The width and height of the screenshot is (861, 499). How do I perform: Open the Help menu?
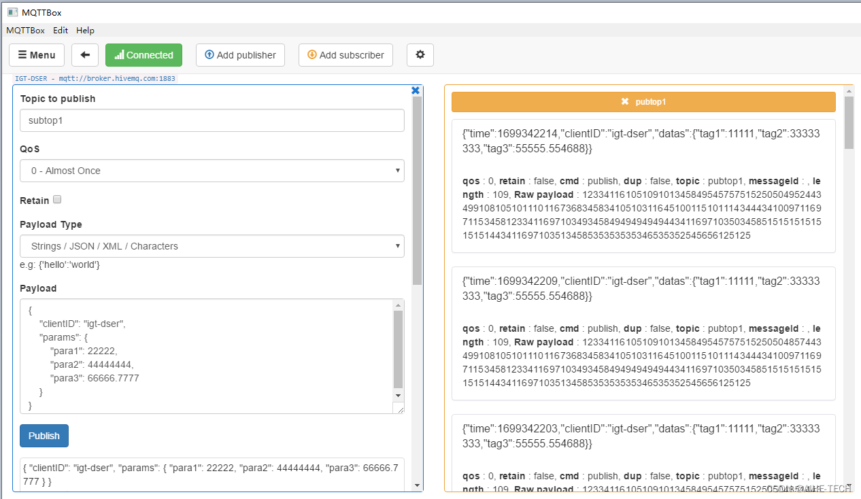pyautogui.click(x=85, y=31)
